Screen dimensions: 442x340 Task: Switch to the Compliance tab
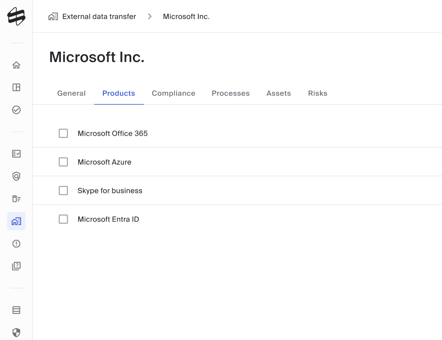click(x=173, y=93)
